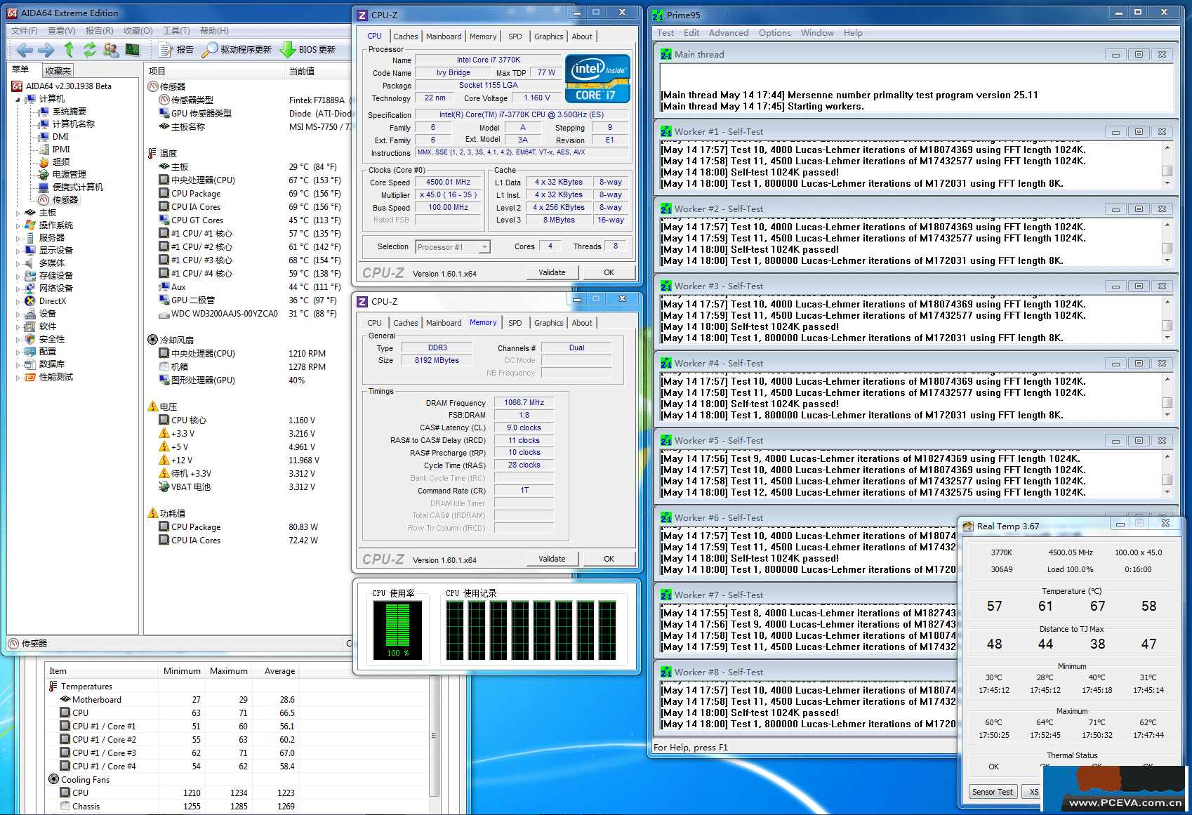Image resolution: width=1192 pixels, height=815 pixels.
Task: Open 驱动程序更新 magnifier icon
Action: [209, 50]
